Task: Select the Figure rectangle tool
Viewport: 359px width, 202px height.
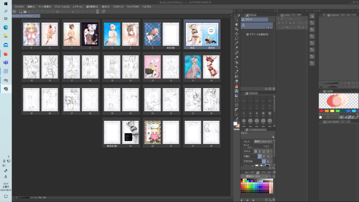Action: click(236, 100)
